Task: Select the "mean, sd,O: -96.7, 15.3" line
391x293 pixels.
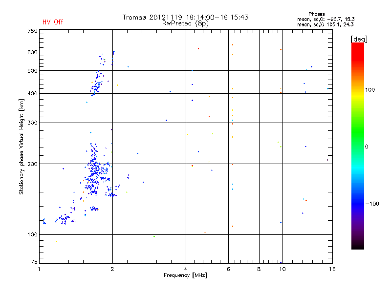Action: [x=326, y=19]
